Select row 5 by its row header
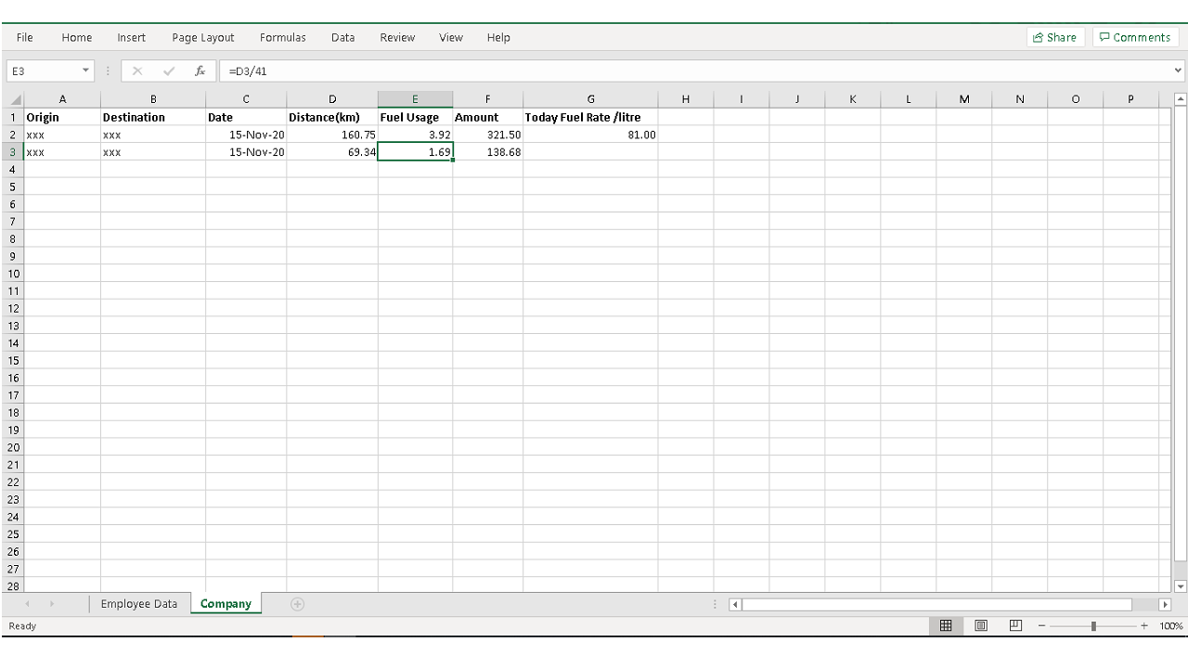The height and width of the screenshot is (668, 1188). coord(14,186)
